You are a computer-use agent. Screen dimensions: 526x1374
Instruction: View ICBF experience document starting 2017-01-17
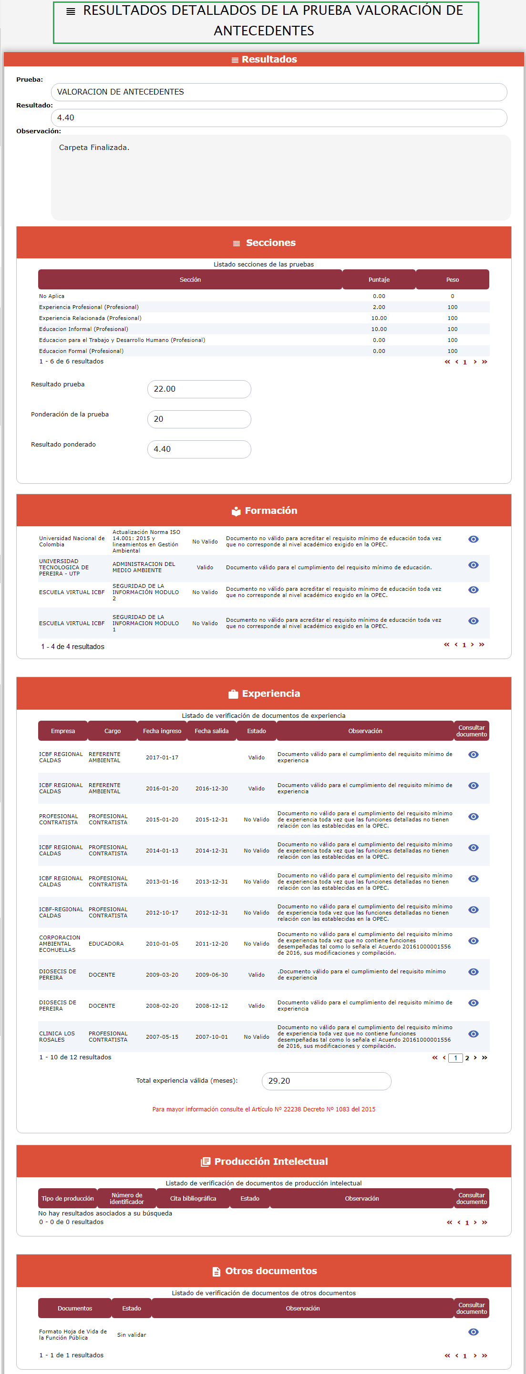[473, 755]
